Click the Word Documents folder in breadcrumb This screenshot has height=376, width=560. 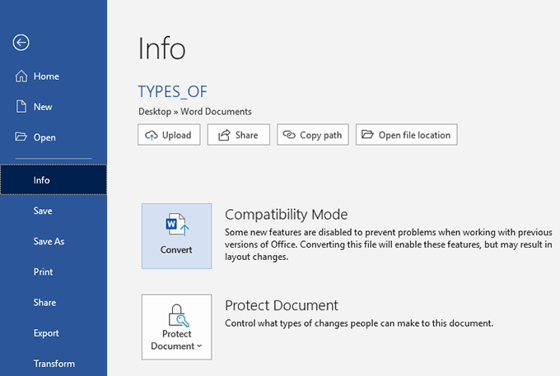pos(216,111)
